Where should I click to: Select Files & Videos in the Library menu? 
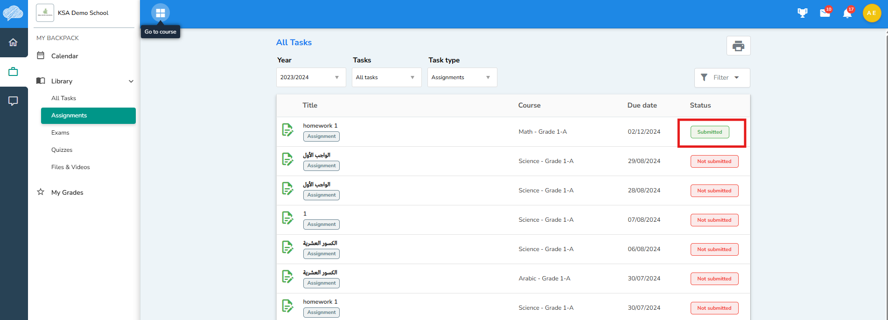(x=70, y=167)
